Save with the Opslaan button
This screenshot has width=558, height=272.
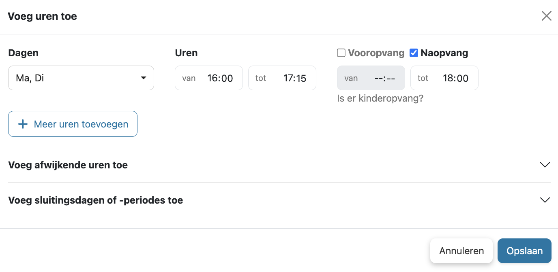coord(524,251)
